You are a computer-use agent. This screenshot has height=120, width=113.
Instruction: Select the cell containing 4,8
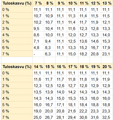(38, 47)
